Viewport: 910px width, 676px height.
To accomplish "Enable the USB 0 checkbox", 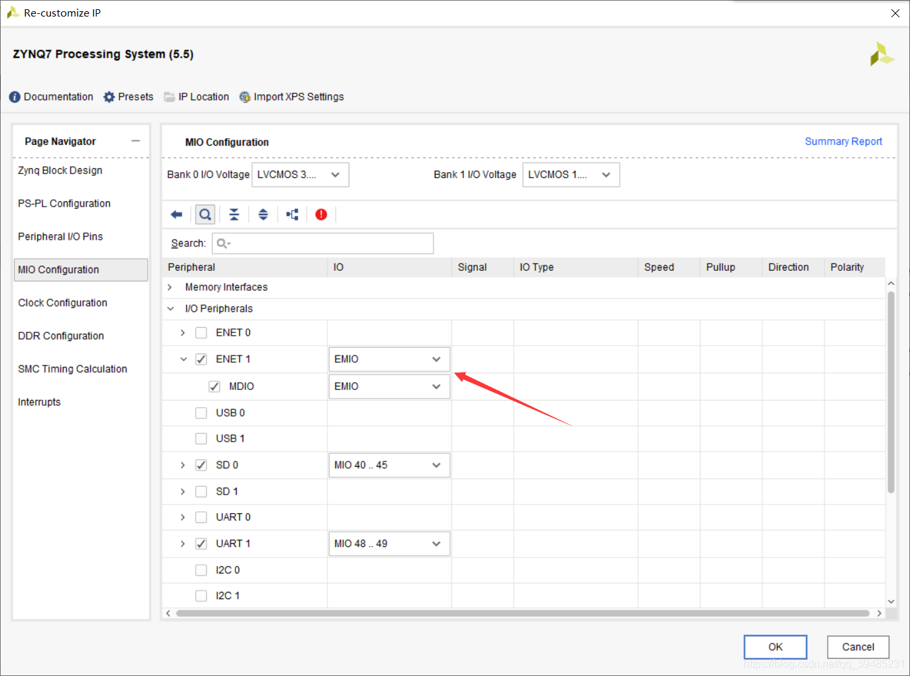I will [x=201, y=413].
